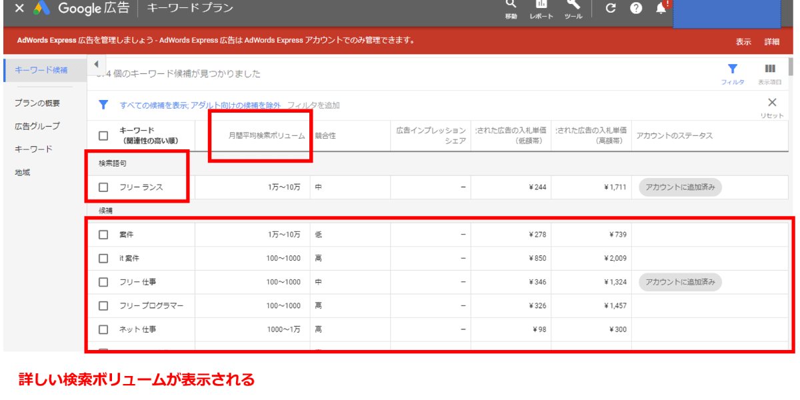Click 詳細 in the red banner
Image resolution: width=800 pixels, height=400 pixels.
pos(772,41)
